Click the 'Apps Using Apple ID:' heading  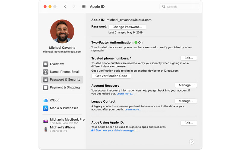pyautogui.click(x=108, y=122)
